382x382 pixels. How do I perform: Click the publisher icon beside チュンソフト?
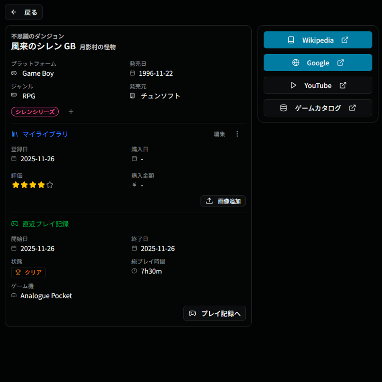click(x=132, y=96)
